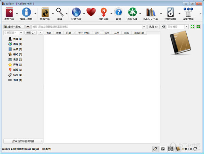Expand Fetch news dropdown arrow
This screenshot has width=204, height=154.
112,14
